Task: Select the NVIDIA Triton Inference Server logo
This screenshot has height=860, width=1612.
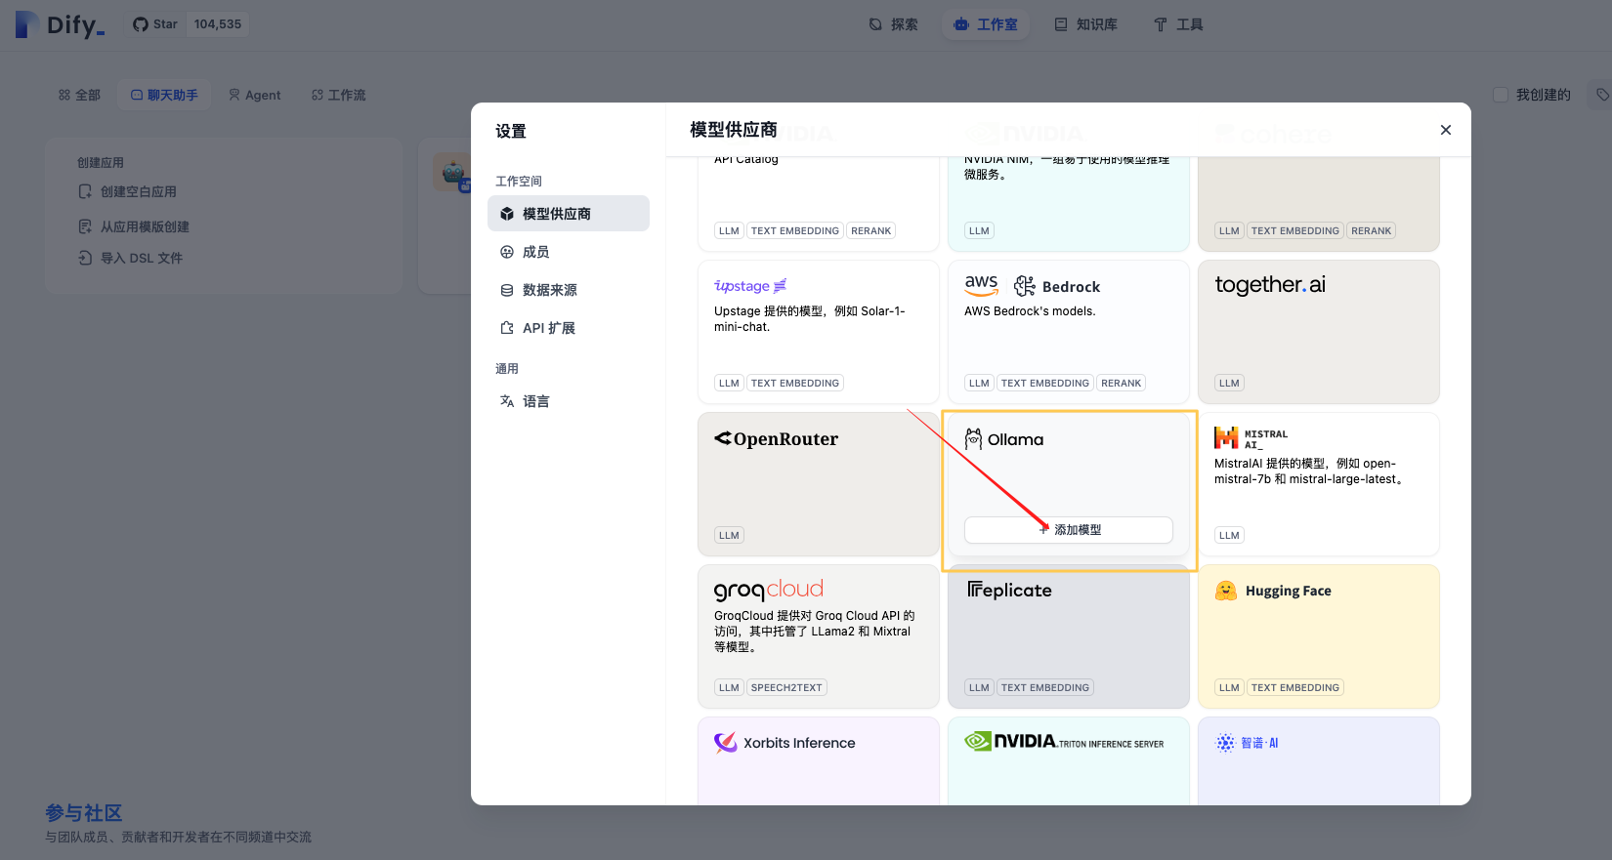Action: tap(1064, 742)
